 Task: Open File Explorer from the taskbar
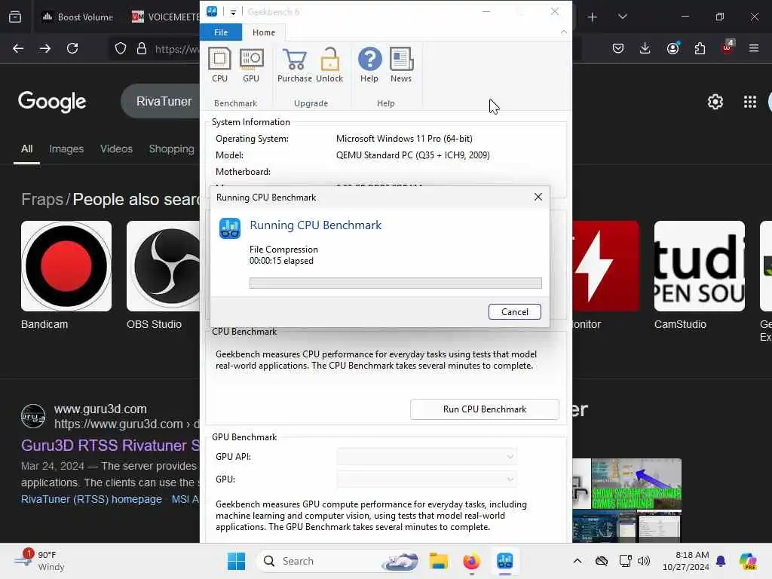(x=438, y=561)
